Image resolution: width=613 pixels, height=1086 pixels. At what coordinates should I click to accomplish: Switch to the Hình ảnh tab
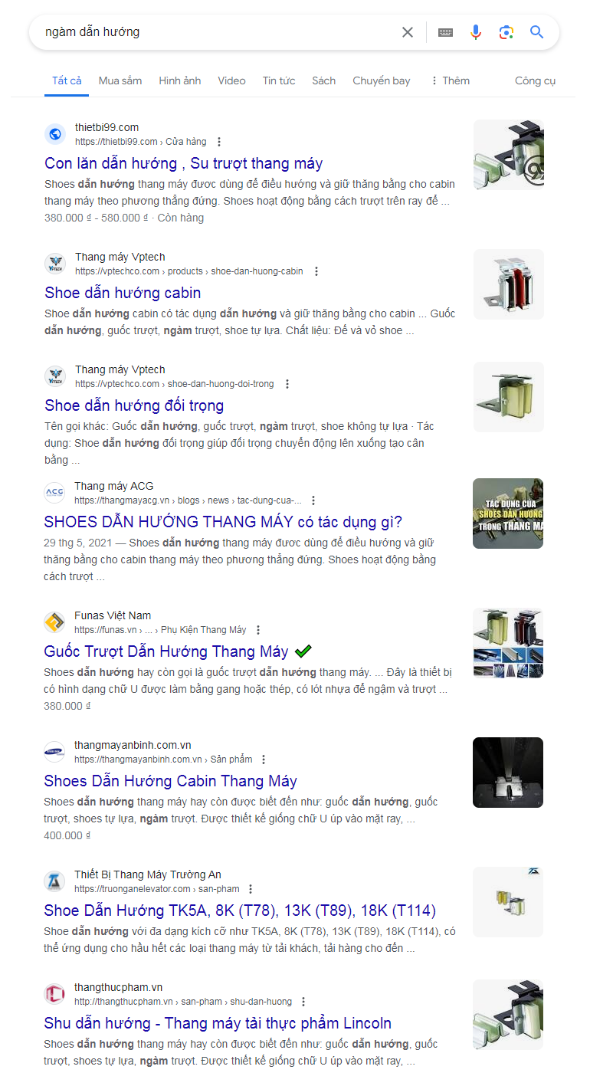click(x=180, y=80)
